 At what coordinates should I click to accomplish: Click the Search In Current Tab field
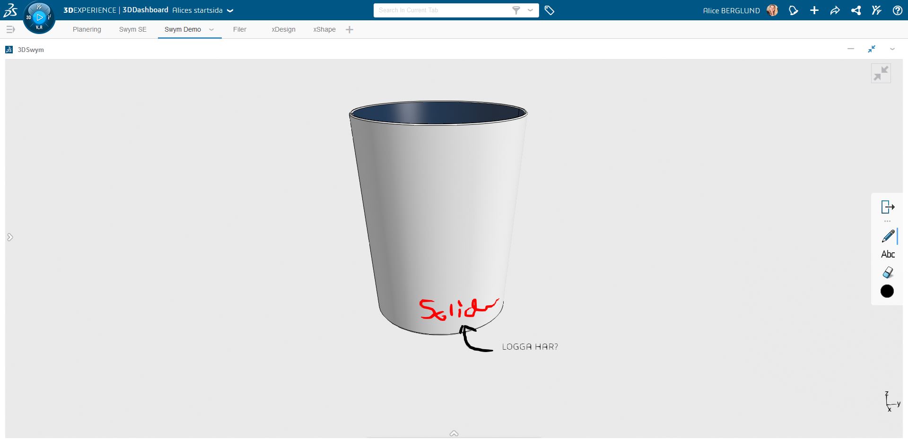(x=442, y=10)
